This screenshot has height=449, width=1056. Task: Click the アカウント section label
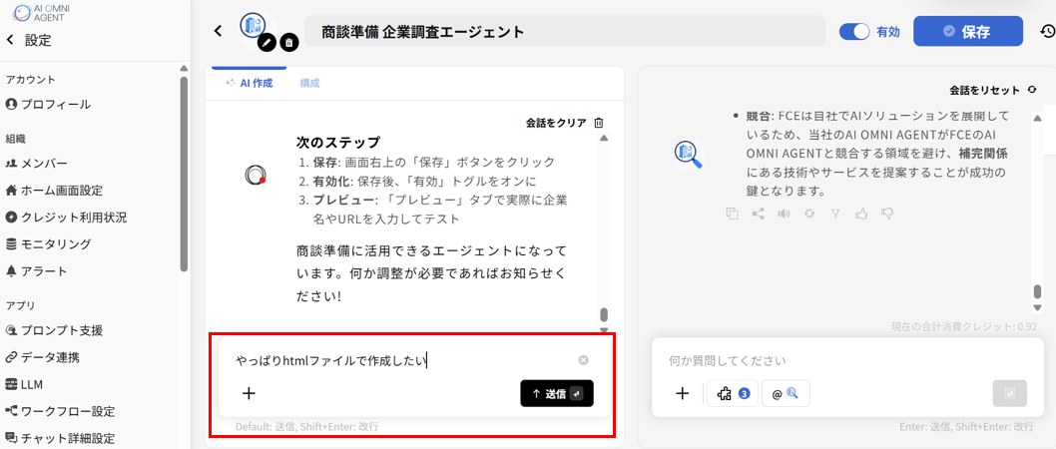click(30, 80)
